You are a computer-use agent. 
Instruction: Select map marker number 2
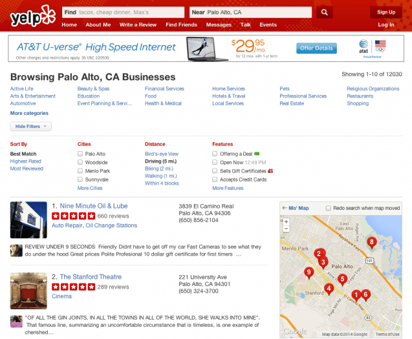click(319, 254)
